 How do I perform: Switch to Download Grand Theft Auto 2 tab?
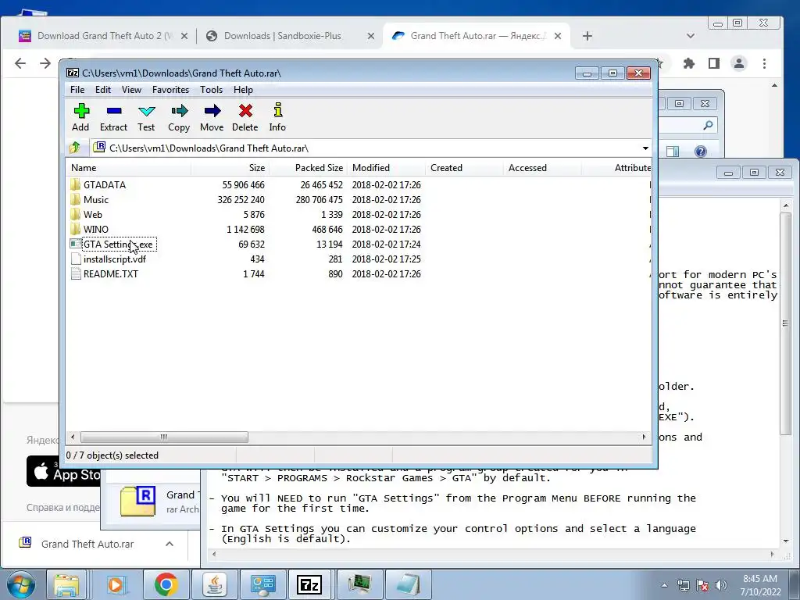(x=103, y=36)
